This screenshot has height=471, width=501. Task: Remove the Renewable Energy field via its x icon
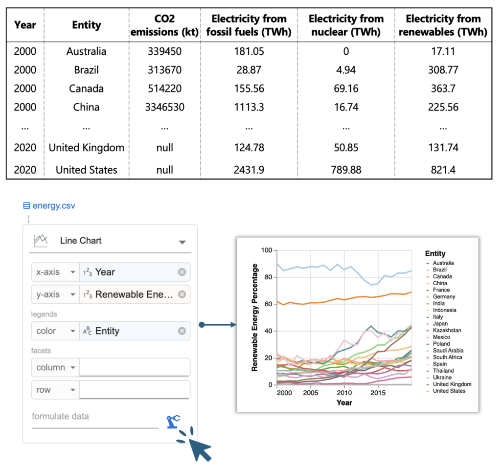tap(182, 294)
